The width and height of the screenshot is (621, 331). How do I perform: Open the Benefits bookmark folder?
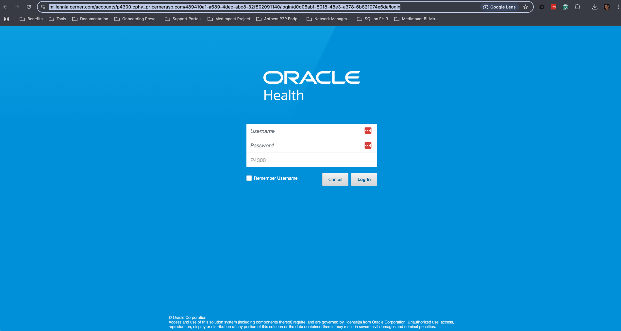(31, 19)
